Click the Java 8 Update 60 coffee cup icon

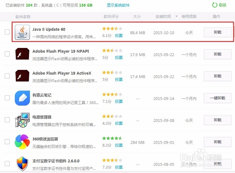tap(22, 32)
